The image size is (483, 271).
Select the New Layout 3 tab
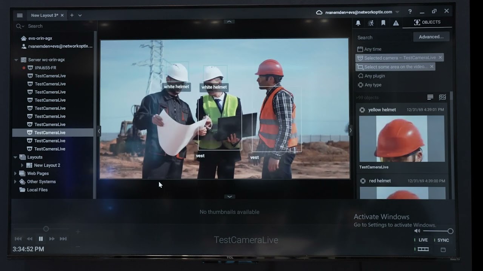coord(45,15)
